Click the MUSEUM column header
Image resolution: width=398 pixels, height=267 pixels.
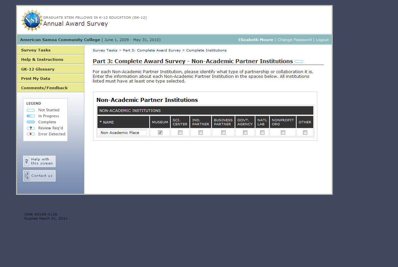pyautogui.click(x=160, y=122)
